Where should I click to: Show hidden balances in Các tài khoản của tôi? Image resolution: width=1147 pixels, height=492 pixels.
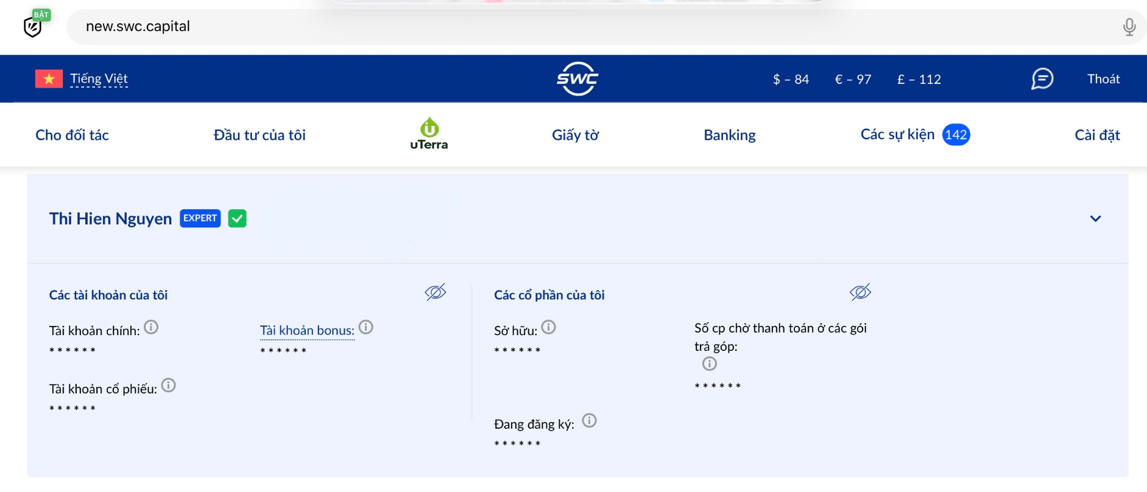[435, 293]
